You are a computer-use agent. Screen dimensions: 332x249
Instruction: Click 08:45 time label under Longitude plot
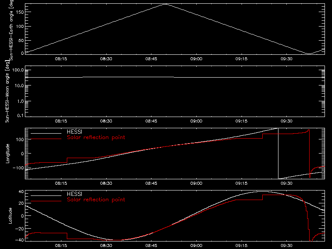click(151, 183)
